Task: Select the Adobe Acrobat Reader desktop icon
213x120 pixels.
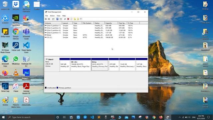Action: tap(26, 88)
